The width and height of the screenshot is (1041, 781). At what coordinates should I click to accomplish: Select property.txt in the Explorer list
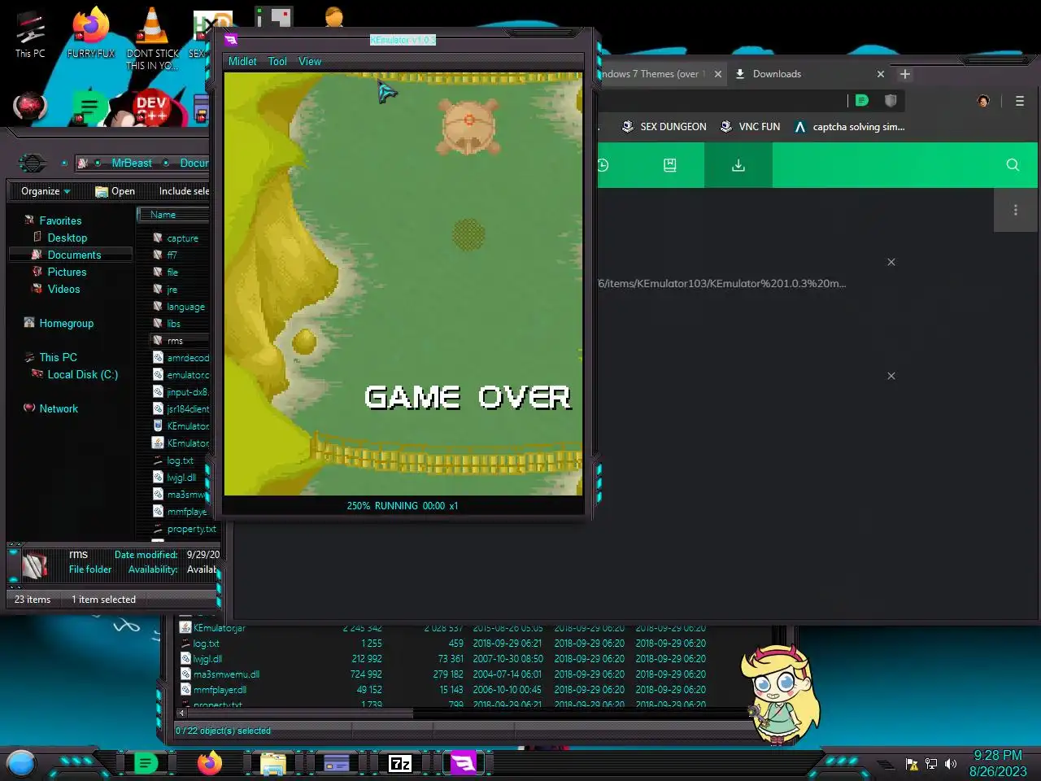[x=190, y=529]
